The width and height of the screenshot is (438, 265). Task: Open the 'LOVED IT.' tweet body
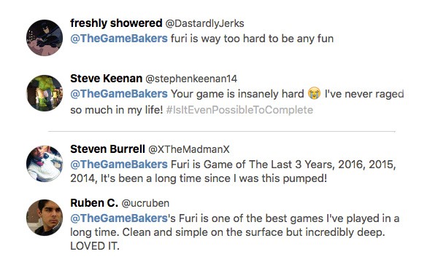pos(235,232)
